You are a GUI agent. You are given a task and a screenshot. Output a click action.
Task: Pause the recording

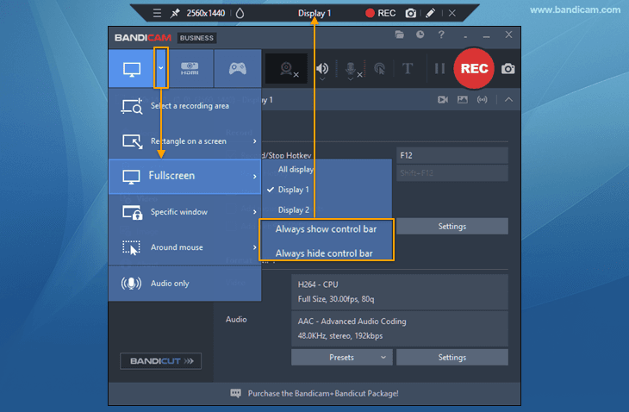pos(439,69)
